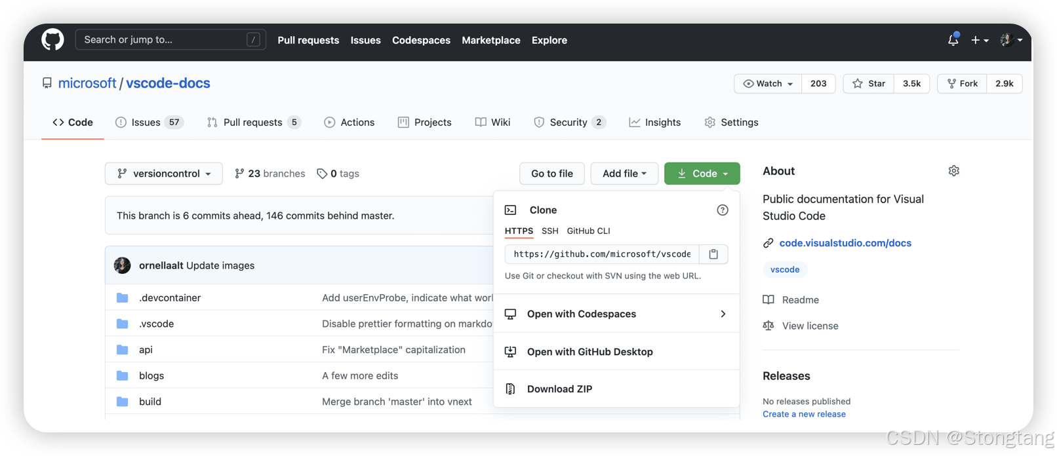Switch to the Actions tab
This screenshot has height=456, width=1057.
point(349,122)
